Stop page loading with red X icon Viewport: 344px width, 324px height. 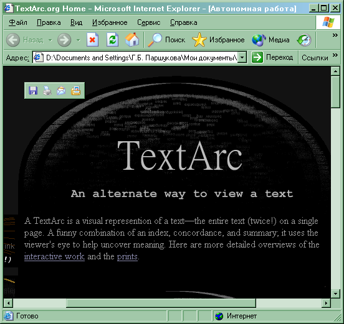[92, 40]
